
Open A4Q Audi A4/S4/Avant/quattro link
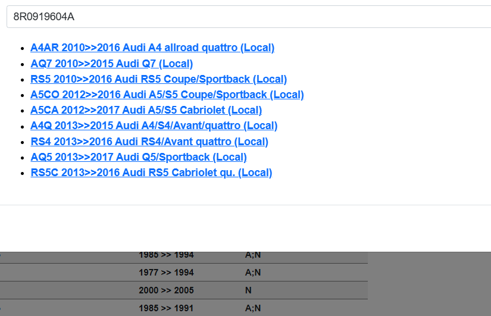pyautogui.click(x=154, y=126)
